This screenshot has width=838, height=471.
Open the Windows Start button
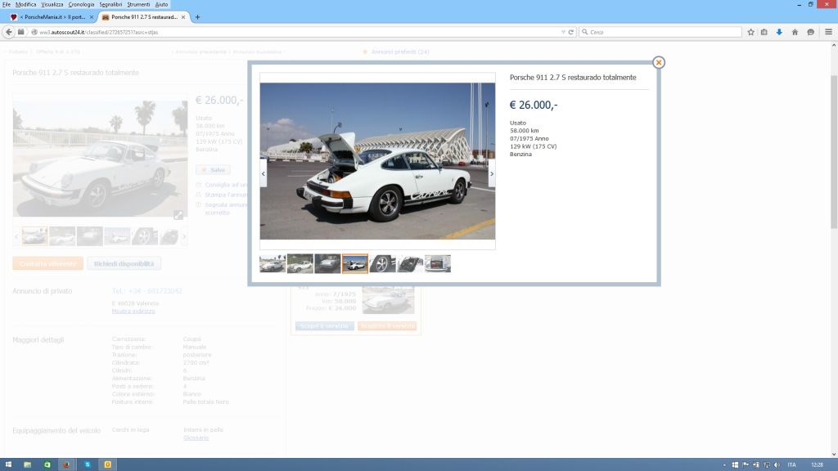pos(8,464)
